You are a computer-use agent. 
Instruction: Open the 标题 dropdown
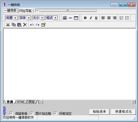[12, 18]
